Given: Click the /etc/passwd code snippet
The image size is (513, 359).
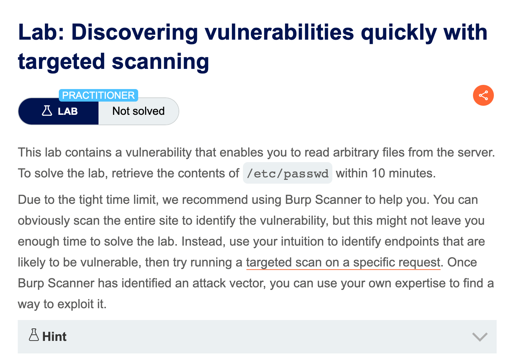Looking at the screenshot, I should pyautogui.click(x=287, y=173).
